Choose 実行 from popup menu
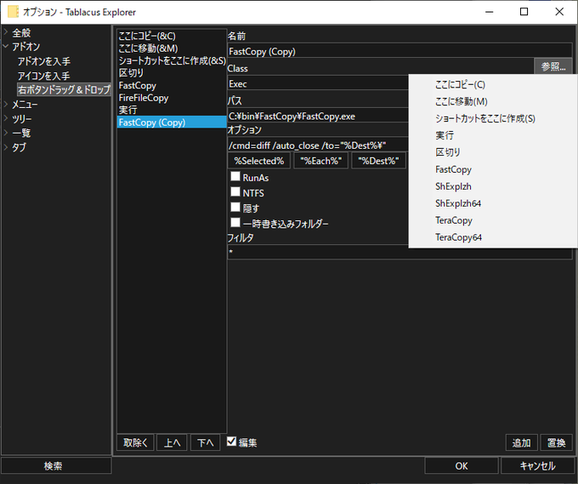Screen dimensions: 578x484 493,135
